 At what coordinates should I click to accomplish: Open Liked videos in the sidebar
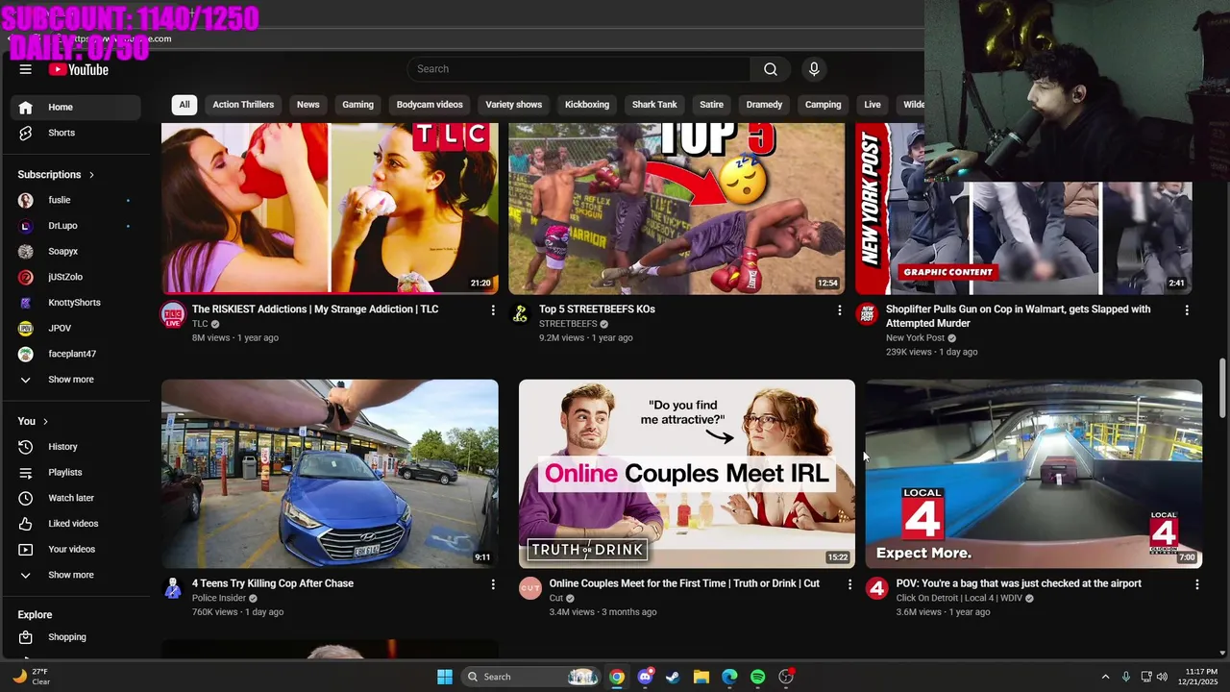point(76,524)
